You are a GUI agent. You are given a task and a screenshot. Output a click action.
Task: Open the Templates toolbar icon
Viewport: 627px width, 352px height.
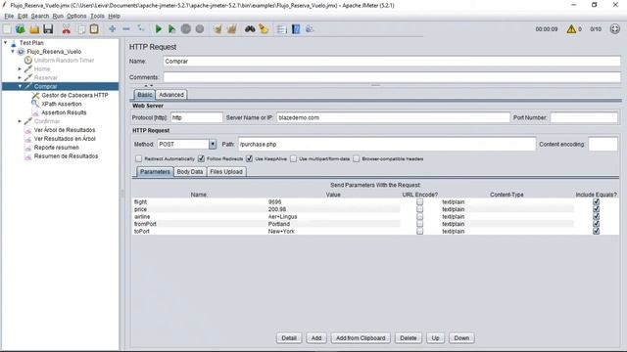20,29
